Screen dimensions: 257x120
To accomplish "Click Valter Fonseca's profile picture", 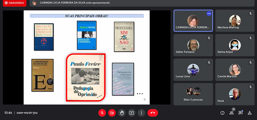I will pos(193,45).
